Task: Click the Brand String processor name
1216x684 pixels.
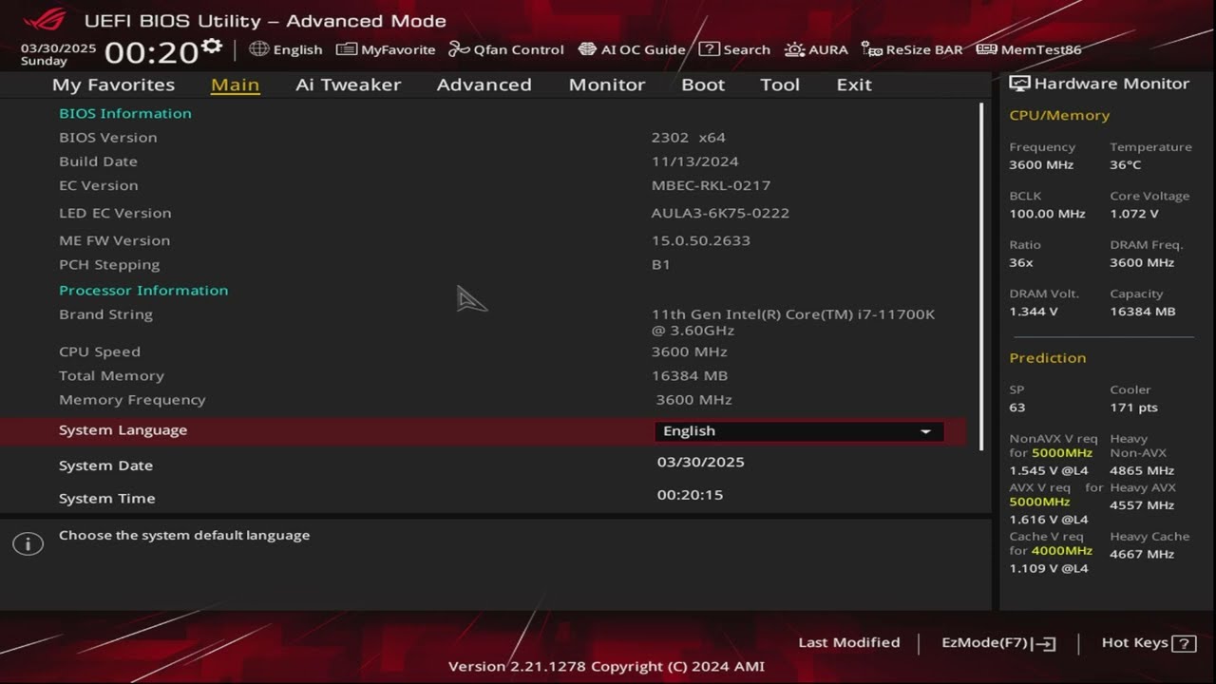Action: [x=793, y=322]
